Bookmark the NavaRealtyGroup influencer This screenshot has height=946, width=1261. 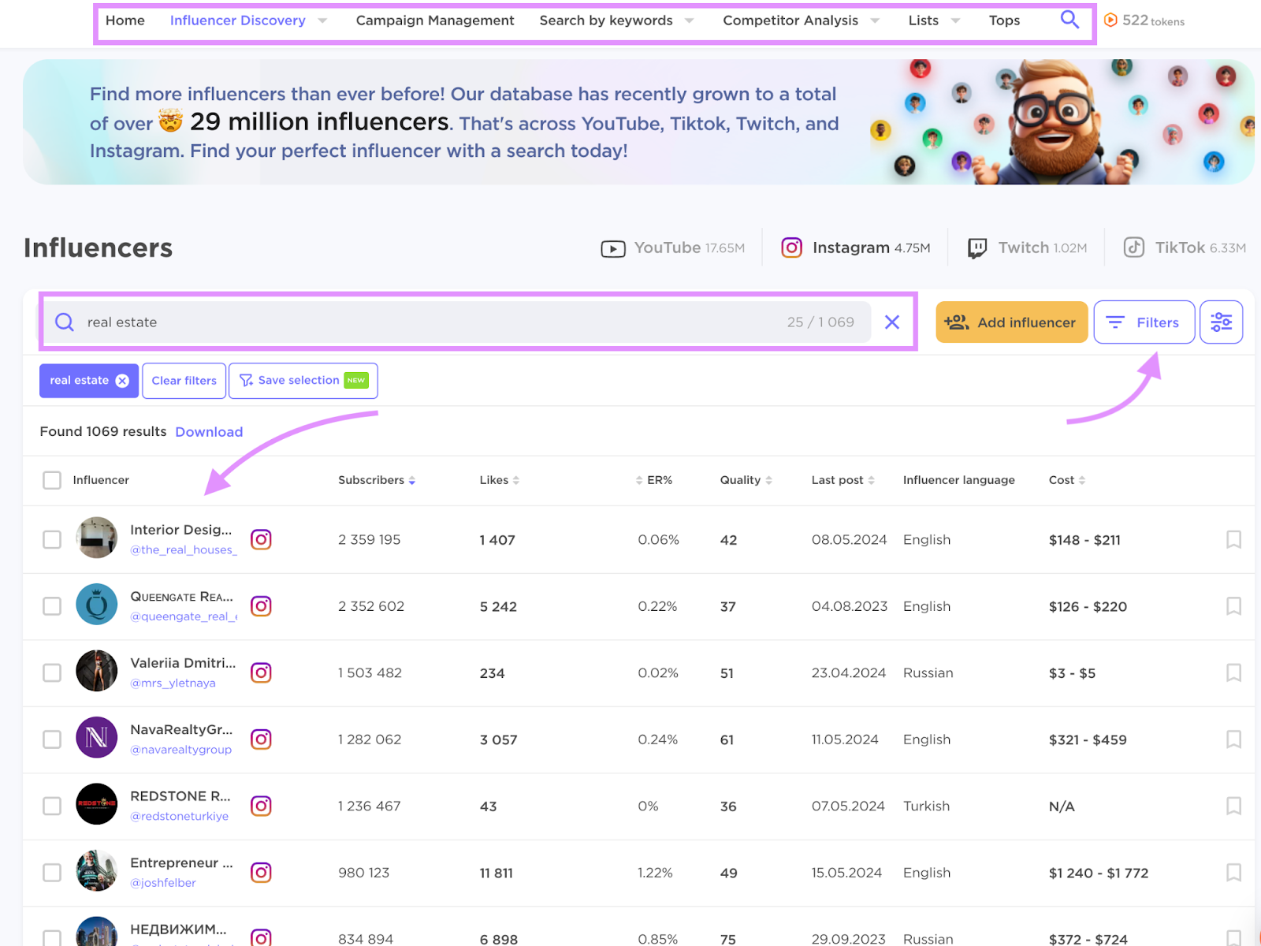(1233, 739)
